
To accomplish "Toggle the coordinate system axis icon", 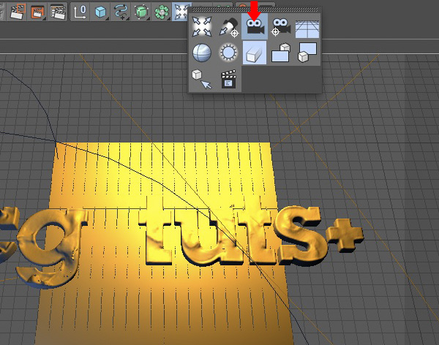I will point(80,12).
